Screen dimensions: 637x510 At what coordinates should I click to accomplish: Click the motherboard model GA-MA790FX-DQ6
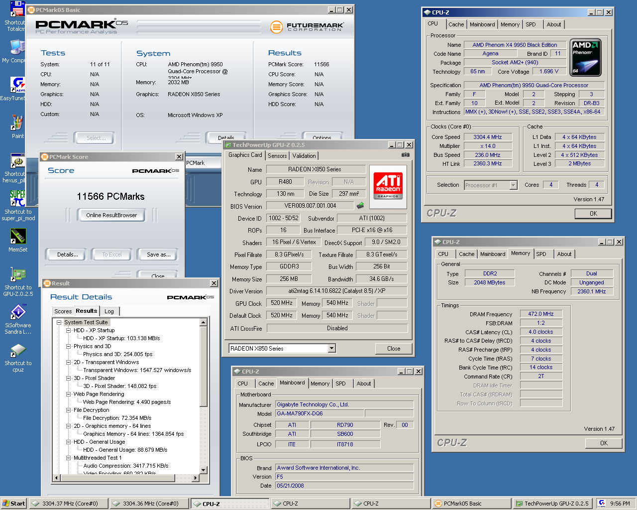click(319, 413)
